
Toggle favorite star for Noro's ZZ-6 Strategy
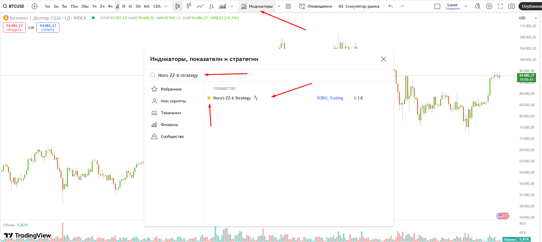coord(209,98)
